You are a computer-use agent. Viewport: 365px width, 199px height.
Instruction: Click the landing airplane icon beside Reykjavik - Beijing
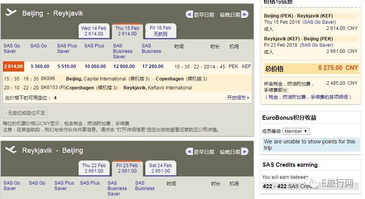pyautogui.click(x=11, y=149)
